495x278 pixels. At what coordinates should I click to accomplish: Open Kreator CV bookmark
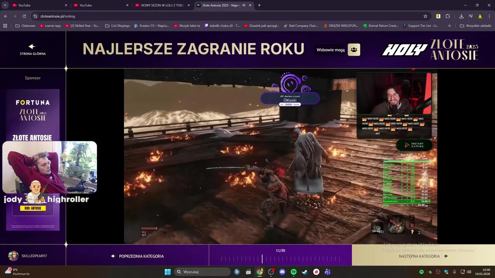coord(152,26)
